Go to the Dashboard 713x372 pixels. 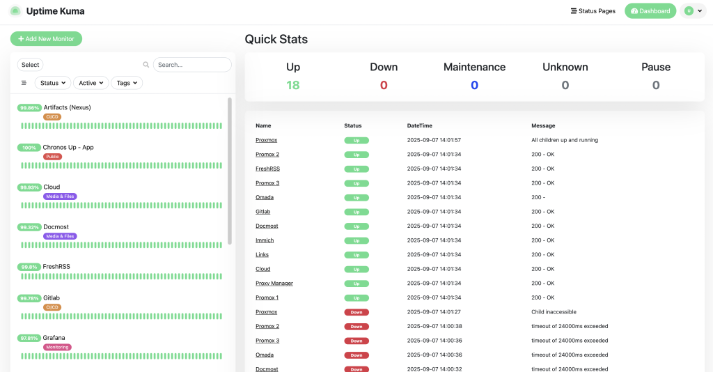(x=650, y=11)
